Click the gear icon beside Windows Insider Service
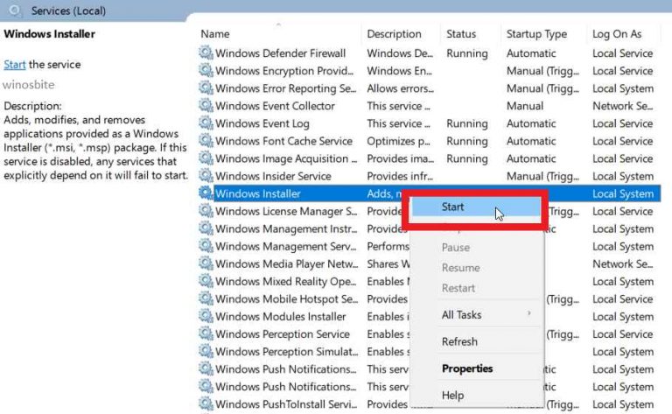672x414 pixels. pos(206,176)
